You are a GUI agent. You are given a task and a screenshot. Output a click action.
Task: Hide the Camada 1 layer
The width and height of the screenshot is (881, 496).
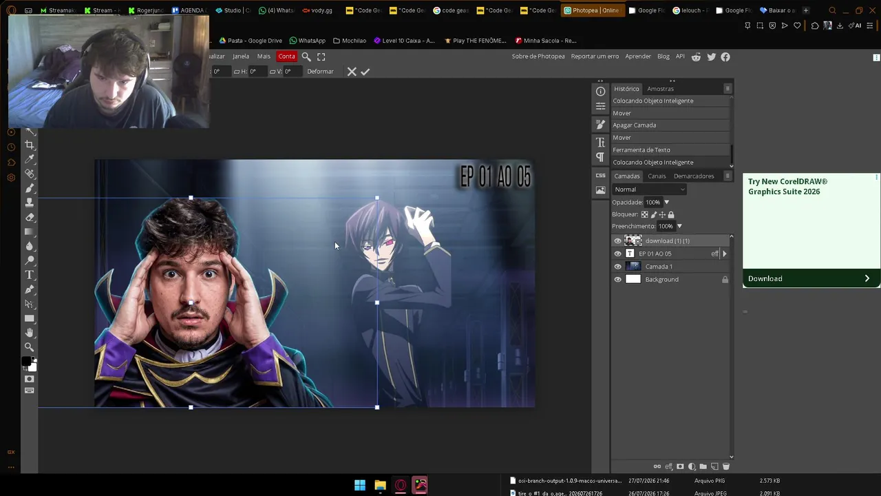pos(617,267)
